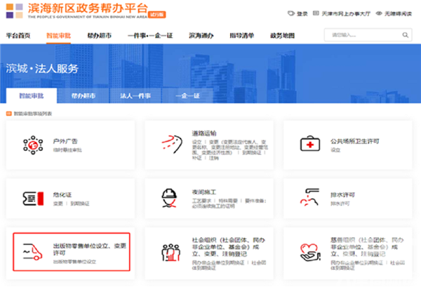Switch to 一企一证 tab

[187, 95]
